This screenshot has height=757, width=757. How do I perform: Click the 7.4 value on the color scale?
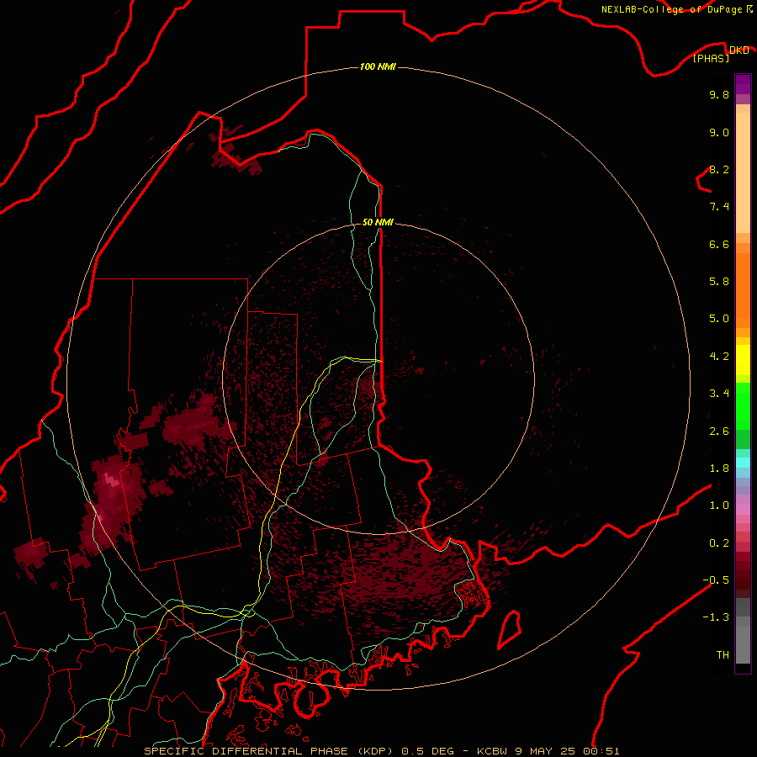[x=719, y=207]
